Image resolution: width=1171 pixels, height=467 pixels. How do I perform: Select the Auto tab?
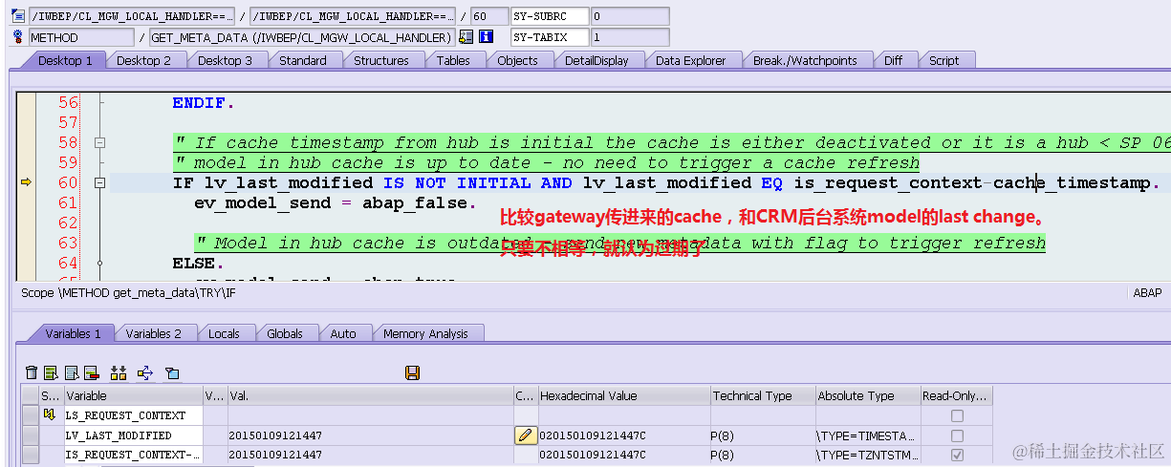click(343, 333)
